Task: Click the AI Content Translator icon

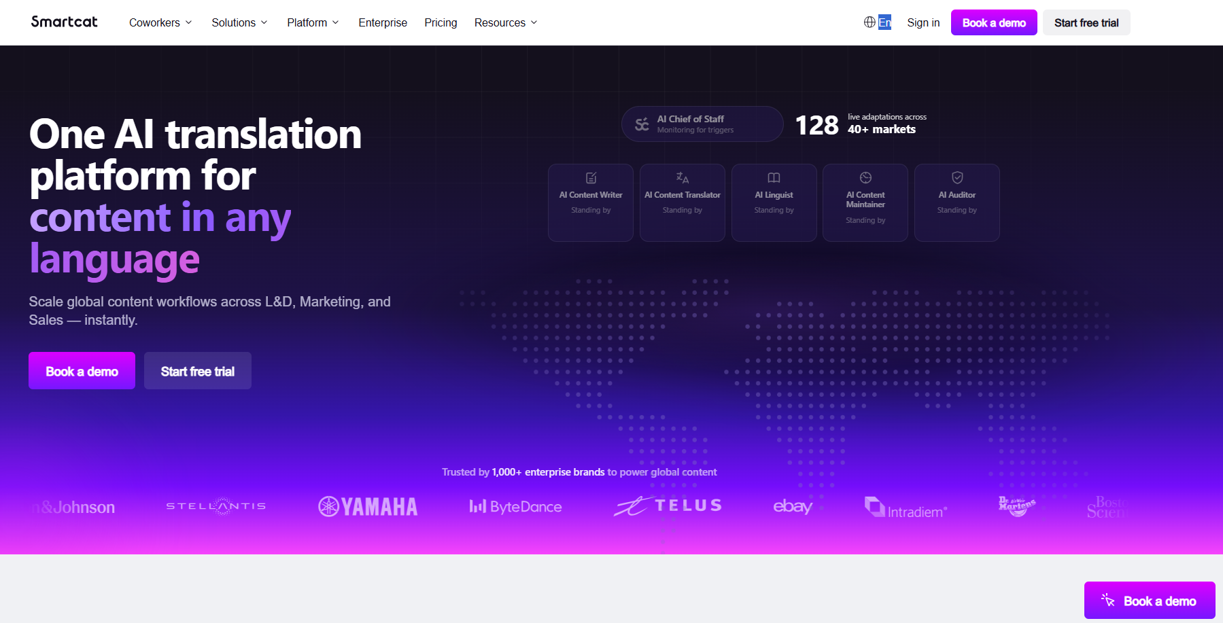Action: (683, 178)
